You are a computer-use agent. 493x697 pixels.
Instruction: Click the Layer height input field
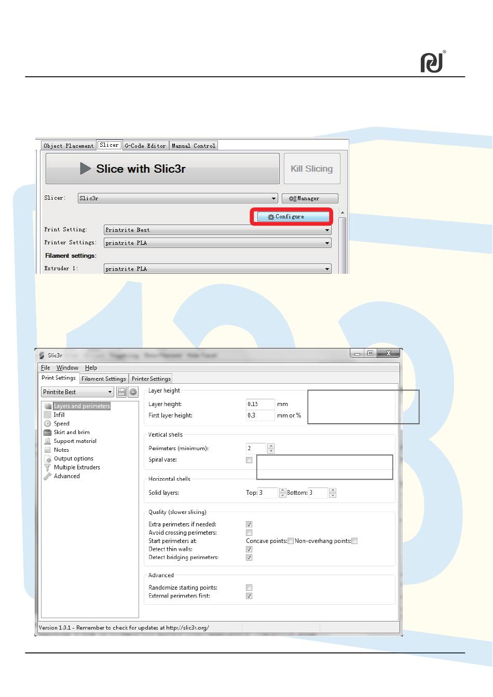(x=260, y=404)
